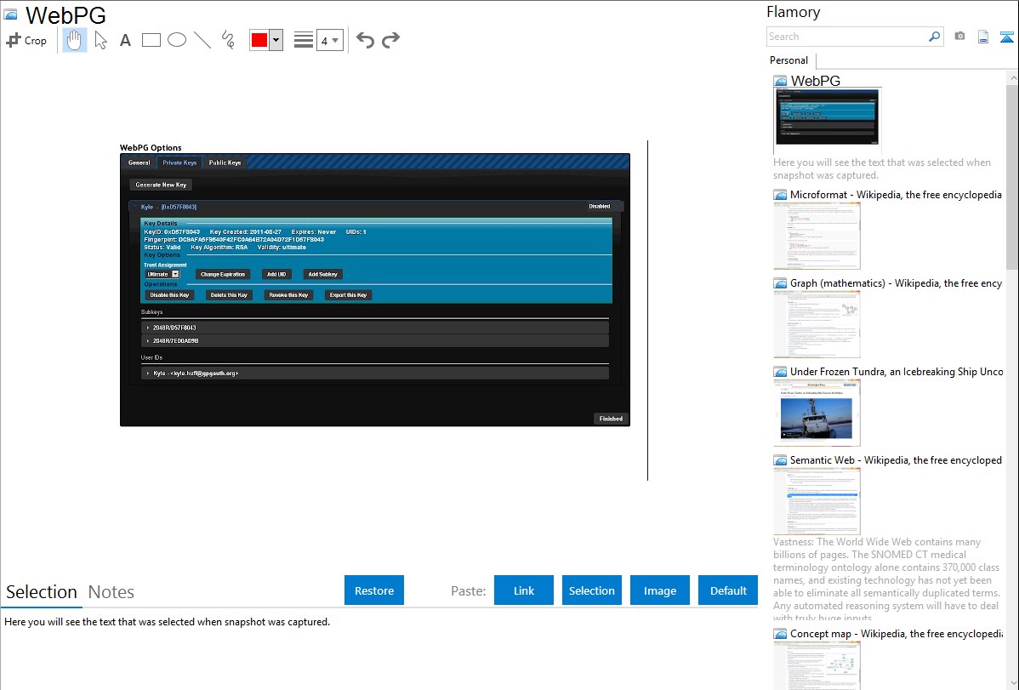Click the document page icon
This screenshot has width=1019, height=690.
coord(983,37)
